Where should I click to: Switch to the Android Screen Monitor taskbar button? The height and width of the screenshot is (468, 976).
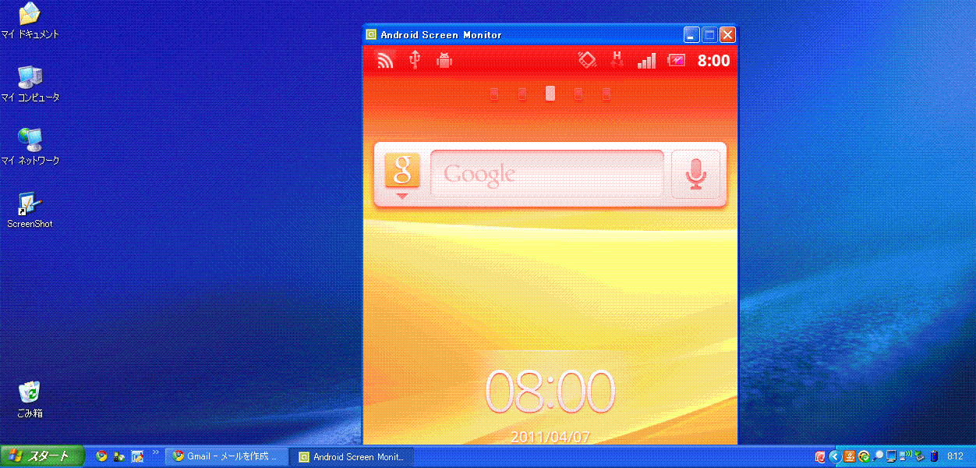pyautogui.click(x=352, y=456)
